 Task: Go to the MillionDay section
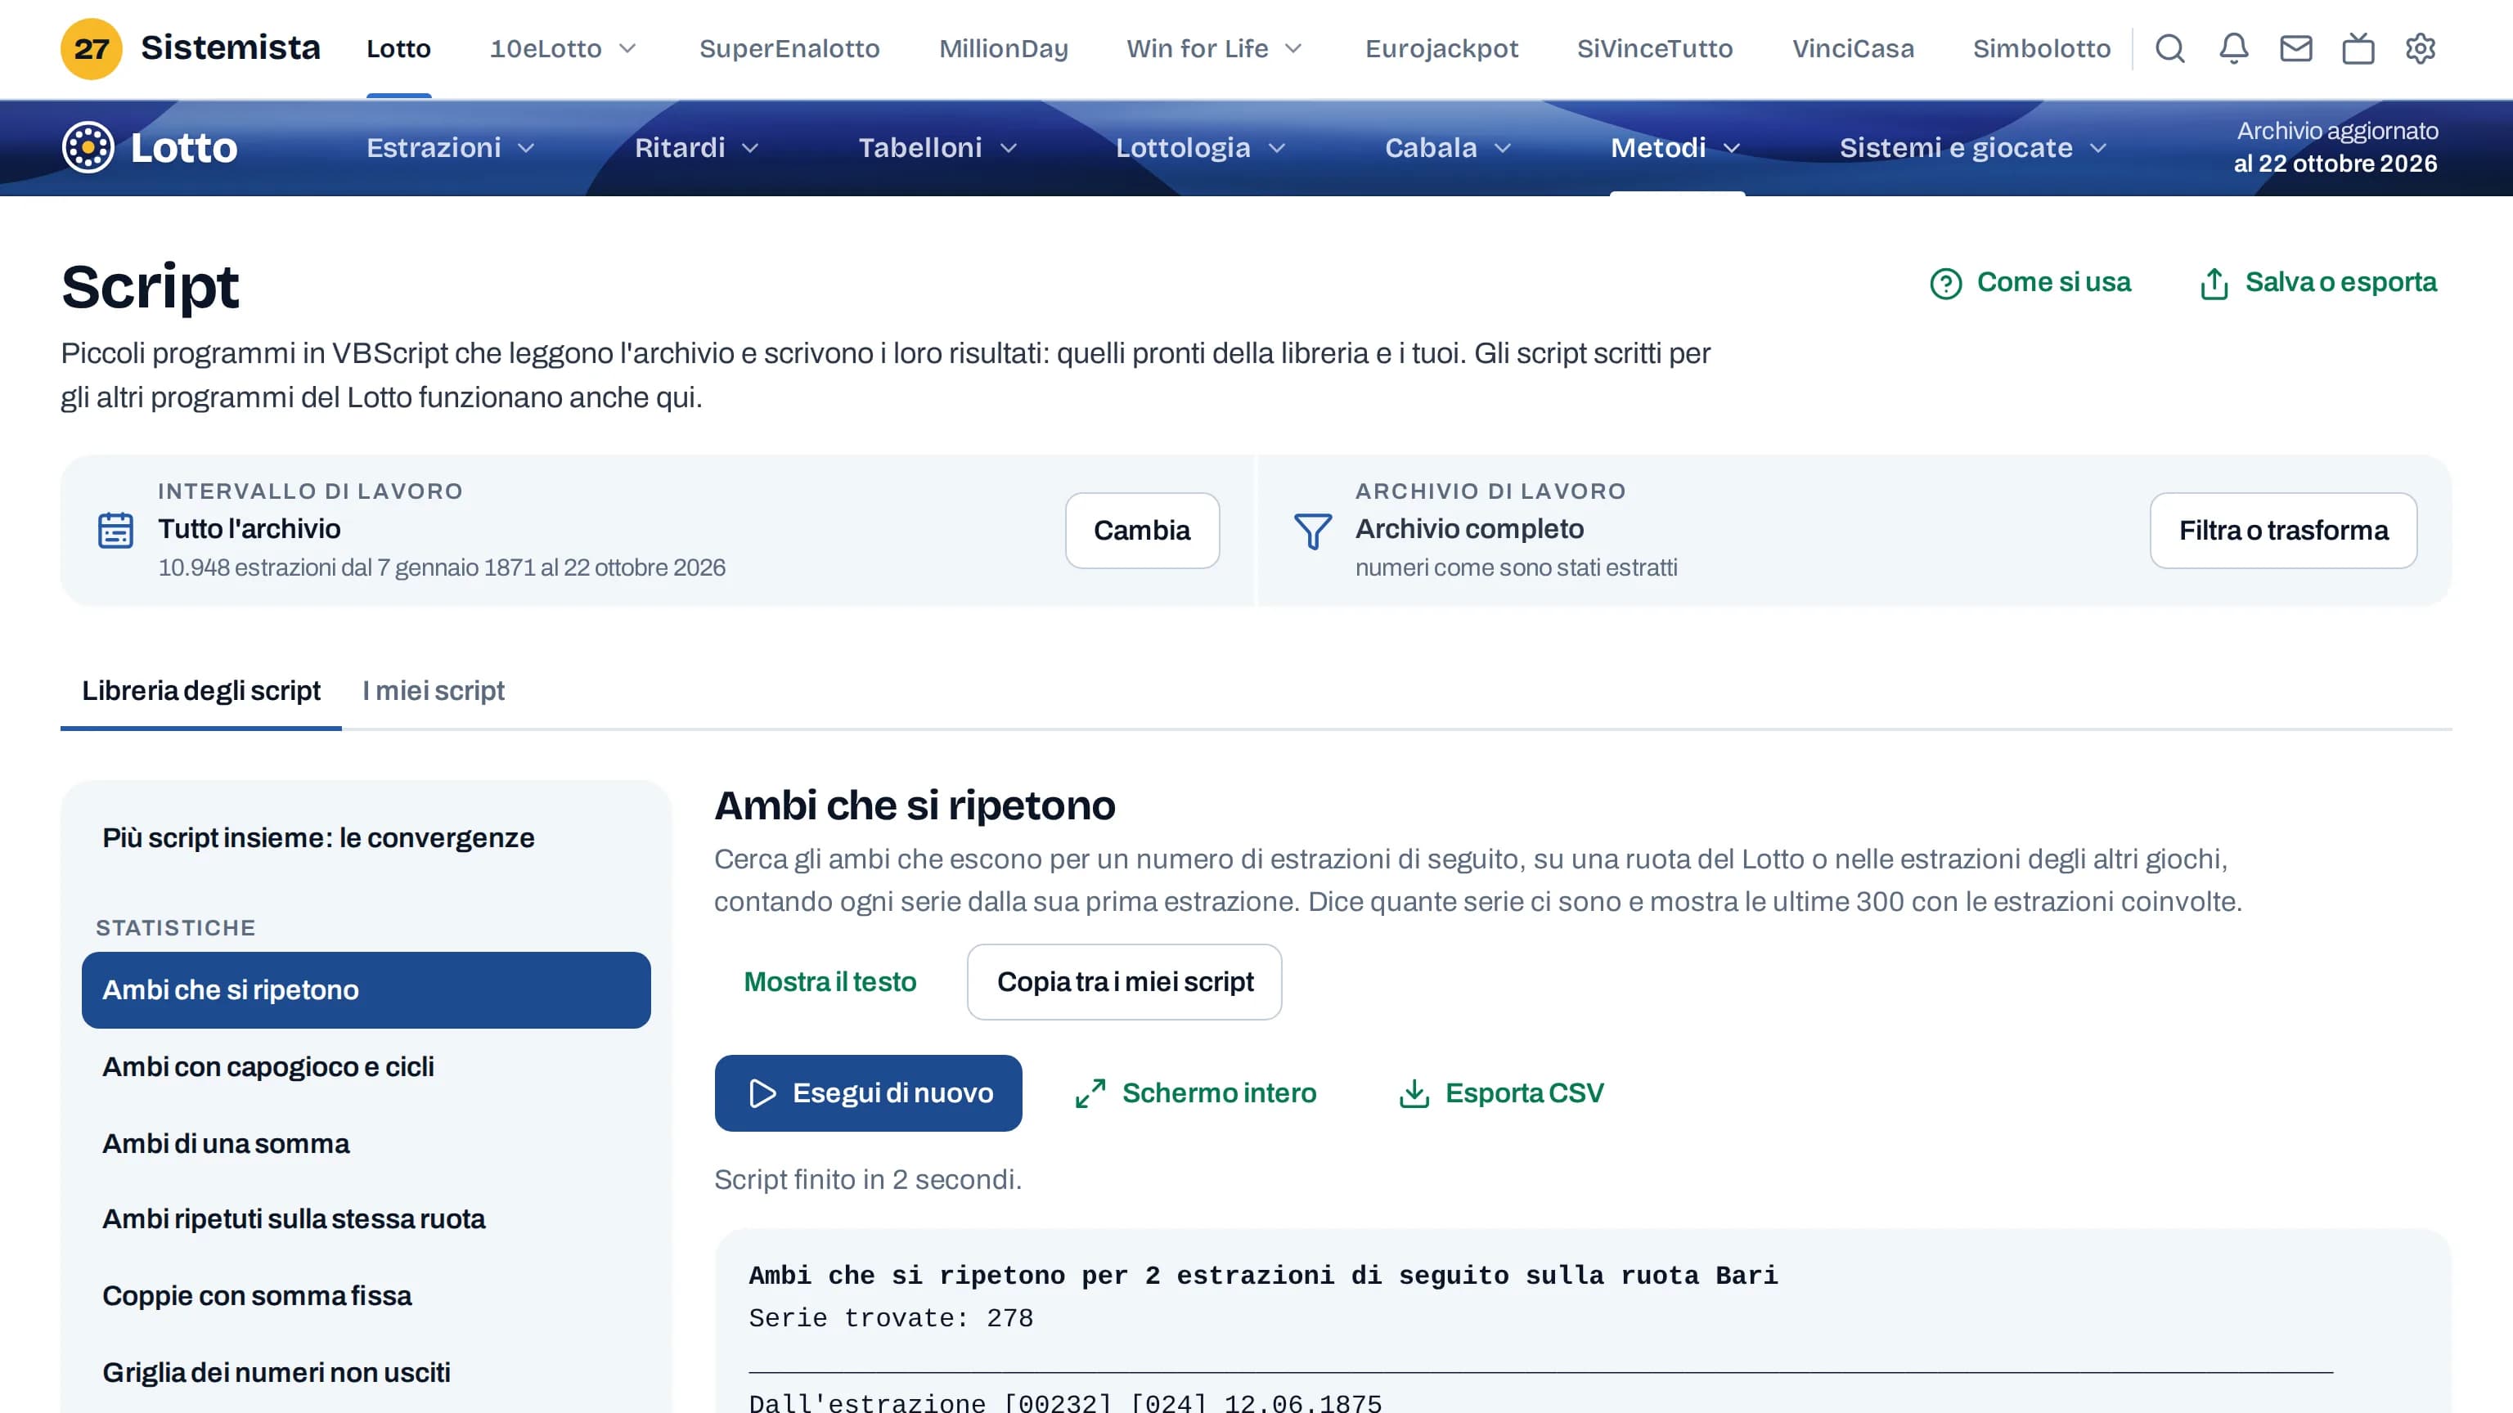pos(1003,49)
